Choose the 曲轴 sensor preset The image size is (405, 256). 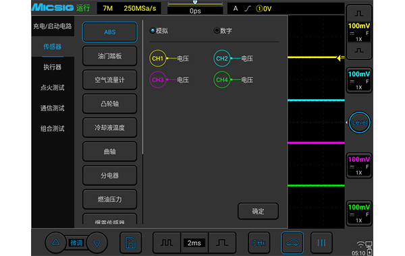(x=110, y=152)
